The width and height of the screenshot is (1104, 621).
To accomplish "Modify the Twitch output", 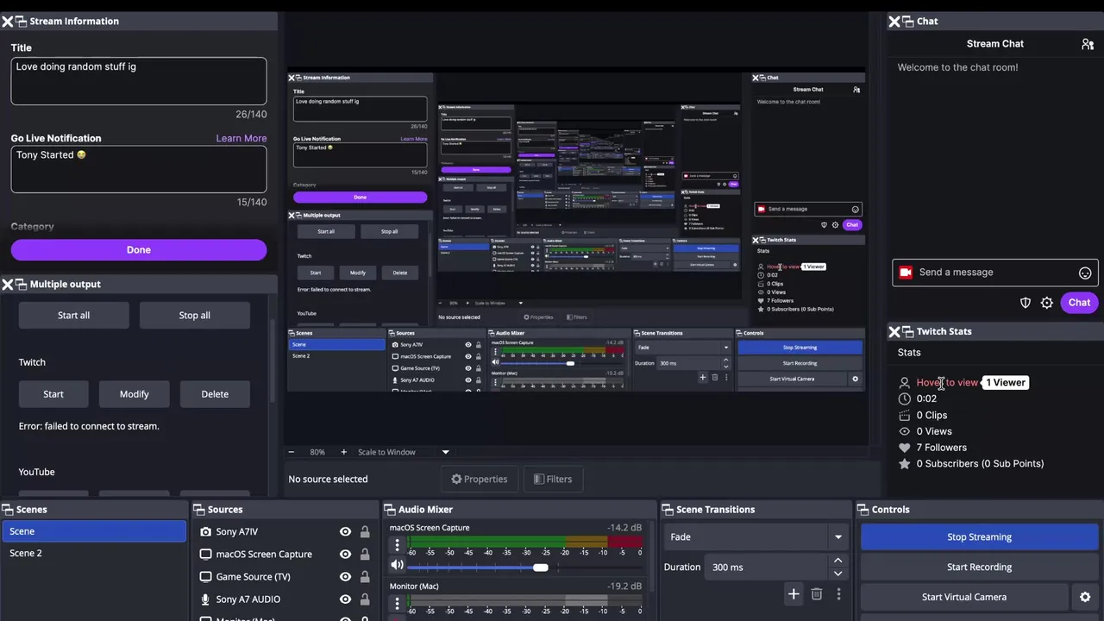I will pyautogui.click(x=134, y=394).
